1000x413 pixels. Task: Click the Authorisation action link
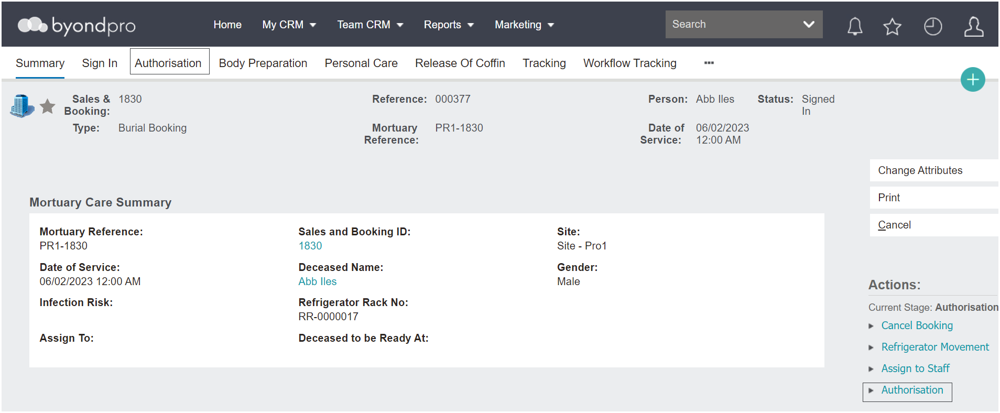point(912,390)
